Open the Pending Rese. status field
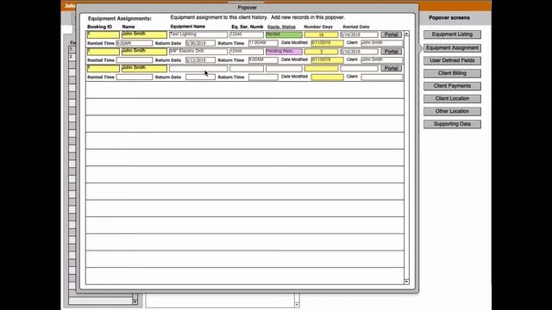Image resolution: width=552 pixels, height=310 pixels. coord(284,52)
